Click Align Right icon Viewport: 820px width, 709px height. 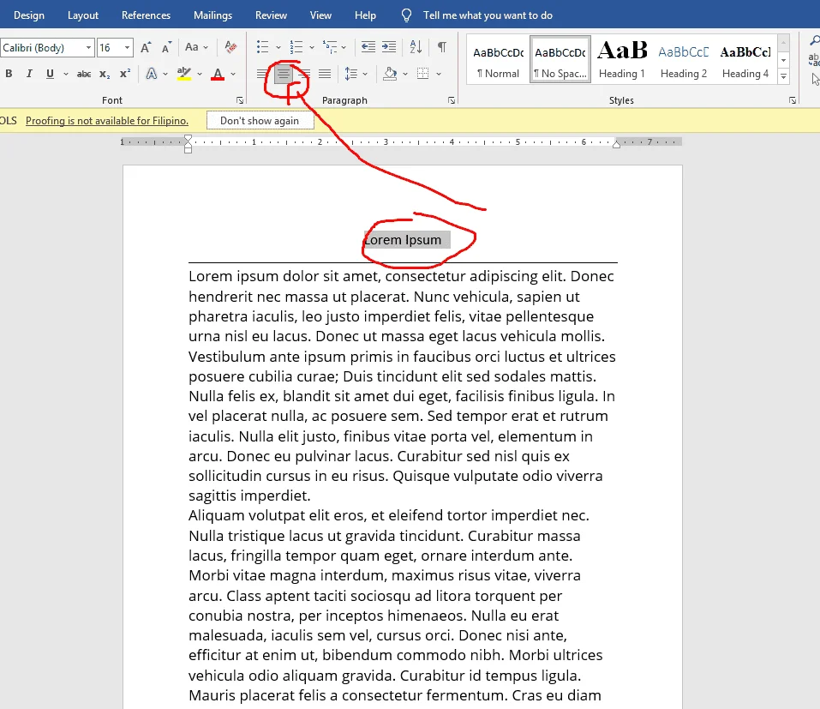coord(305,74)
